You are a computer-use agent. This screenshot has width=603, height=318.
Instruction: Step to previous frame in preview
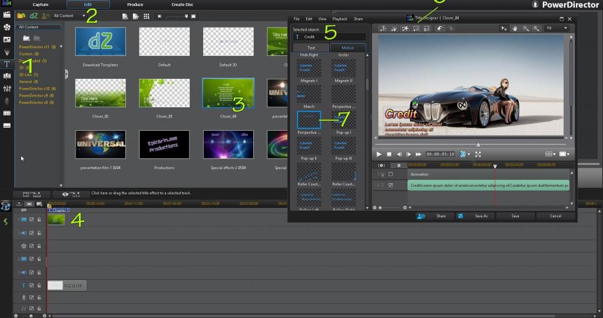tap(399, 154)
